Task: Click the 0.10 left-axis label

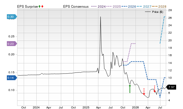Action: coord(11,90)
